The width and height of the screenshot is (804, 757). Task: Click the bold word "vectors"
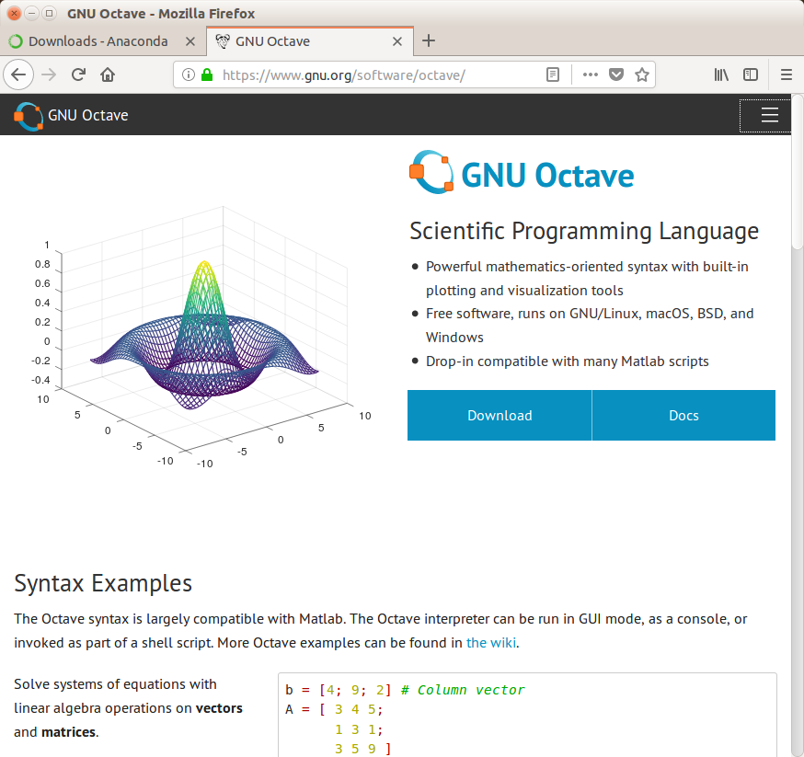[x=219, y=708]
